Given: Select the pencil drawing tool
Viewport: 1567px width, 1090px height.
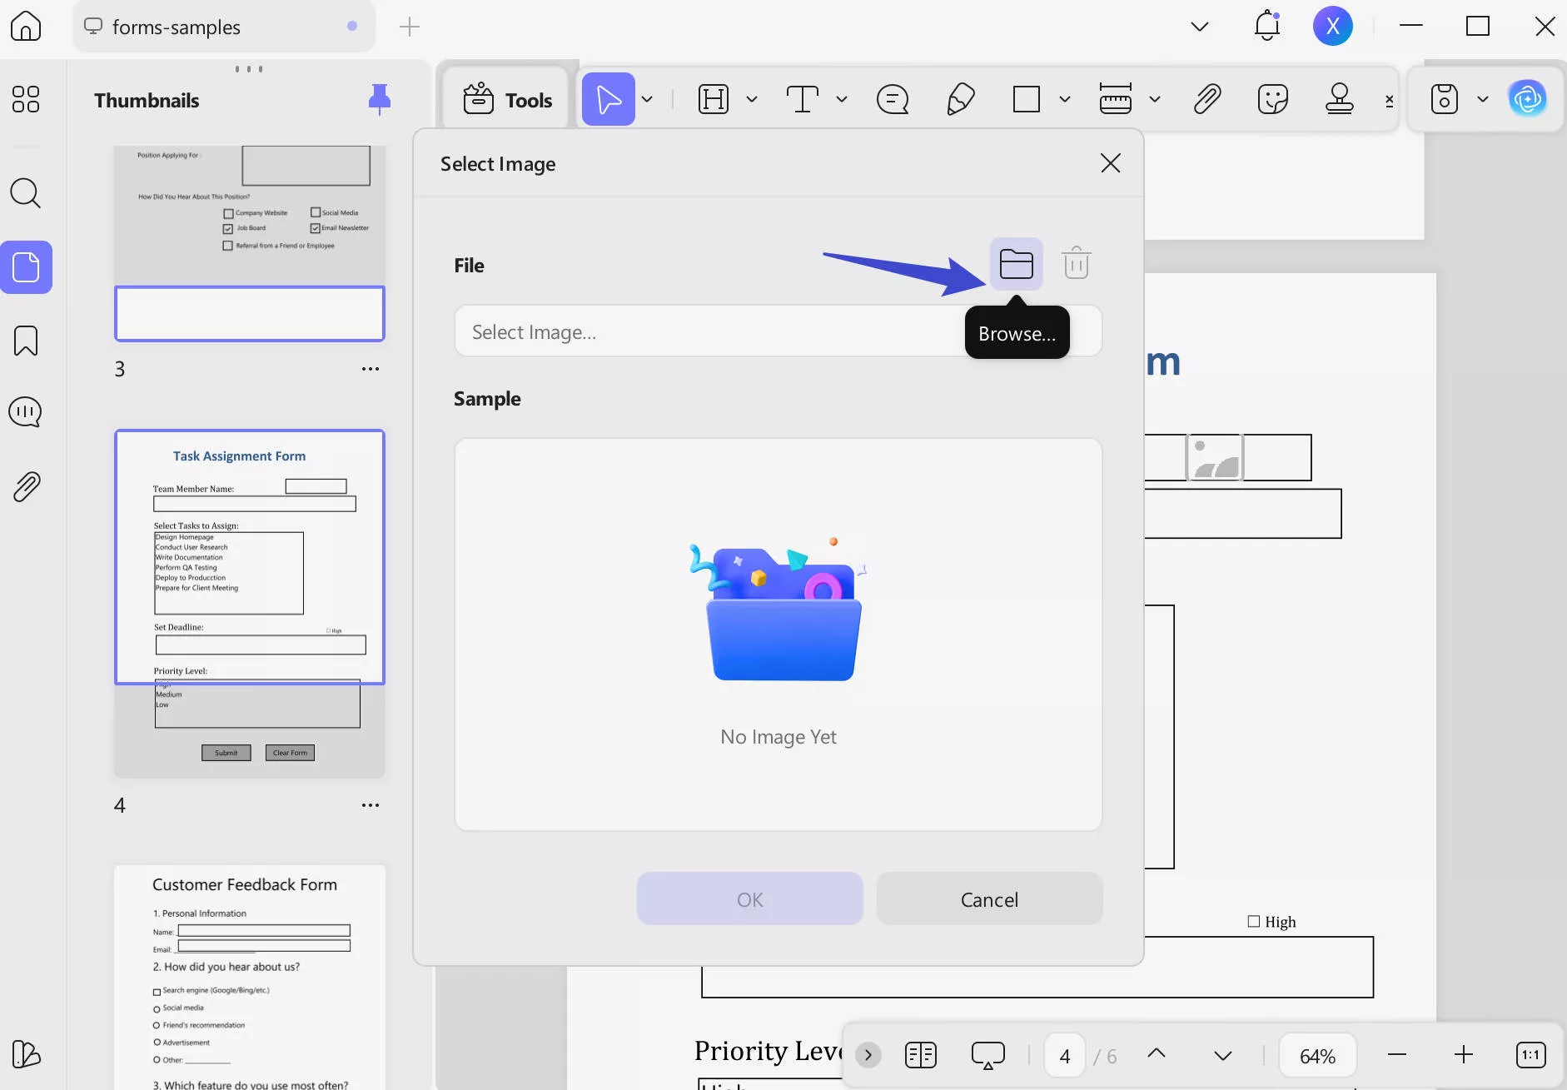Looking at the screenshot, I should tap(960, 99).
